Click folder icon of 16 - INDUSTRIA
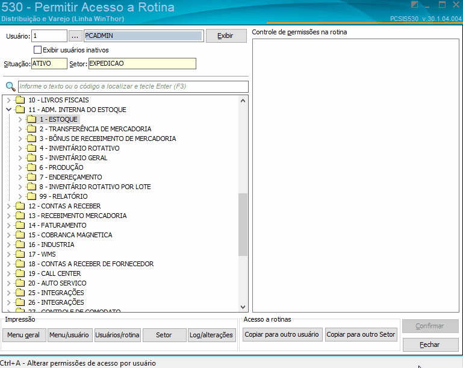Screen dimensions: 463x368 point(20,245)
